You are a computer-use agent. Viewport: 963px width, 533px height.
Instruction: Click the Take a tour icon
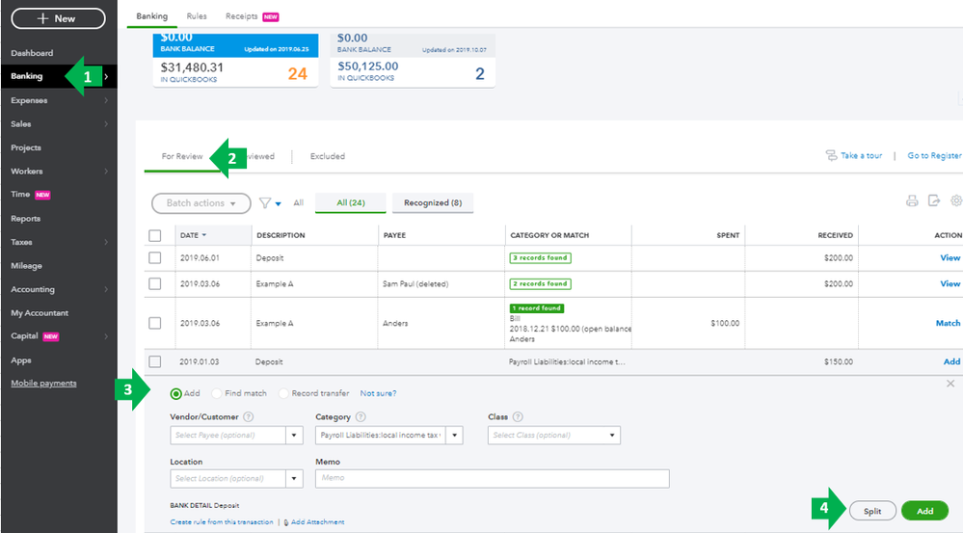[831, 155]
